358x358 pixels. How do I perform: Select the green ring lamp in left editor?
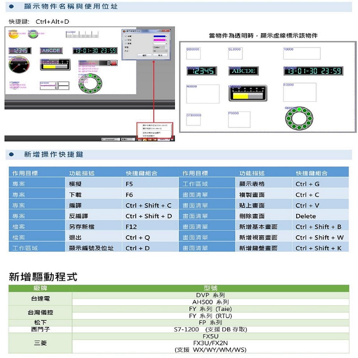(x=90, y=83)
